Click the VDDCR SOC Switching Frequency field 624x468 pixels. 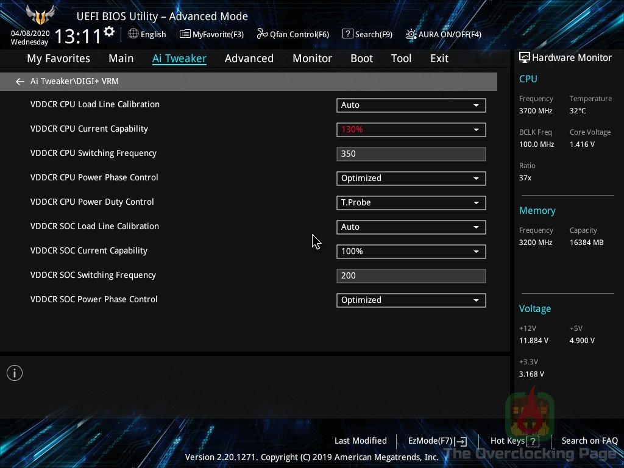point(411,276)
